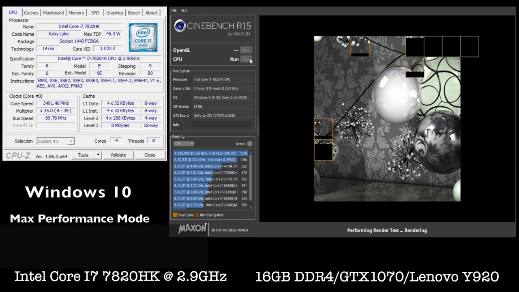519x292 pixels.
Task: Open the Bench tab in CPU-Z
Action: 134,13
